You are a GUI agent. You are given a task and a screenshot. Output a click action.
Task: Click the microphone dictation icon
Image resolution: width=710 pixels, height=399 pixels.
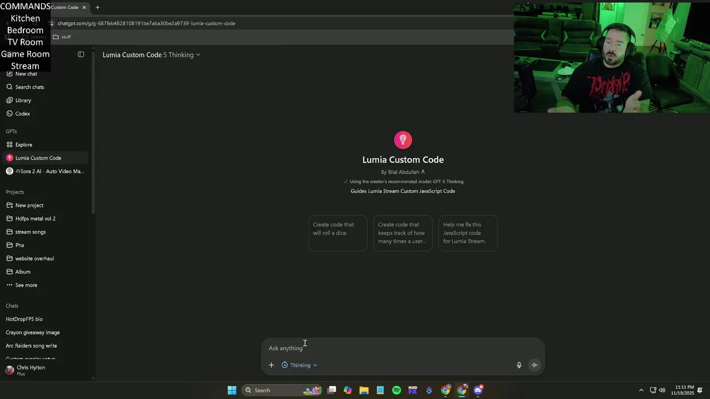(x=519, y=365)
